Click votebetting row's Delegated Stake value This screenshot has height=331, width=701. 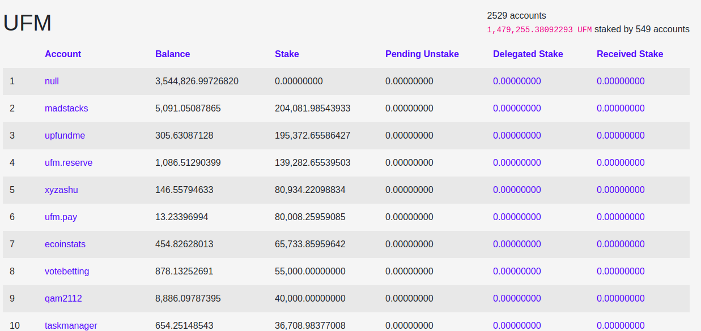(x=517, y=272)
